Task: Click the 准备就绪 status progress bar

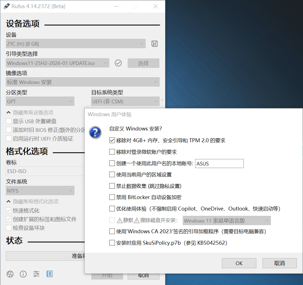Action: click(x=45, y=256)
